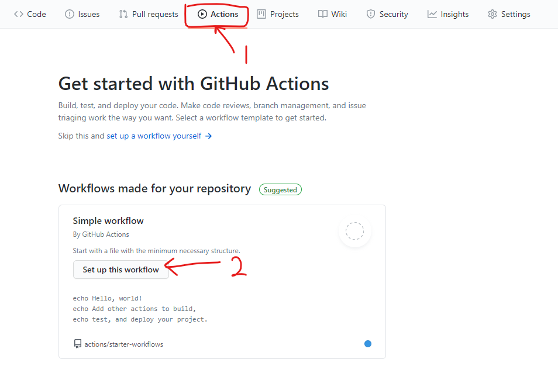Click the 'Simple workflow' card title

coord(108,221)
